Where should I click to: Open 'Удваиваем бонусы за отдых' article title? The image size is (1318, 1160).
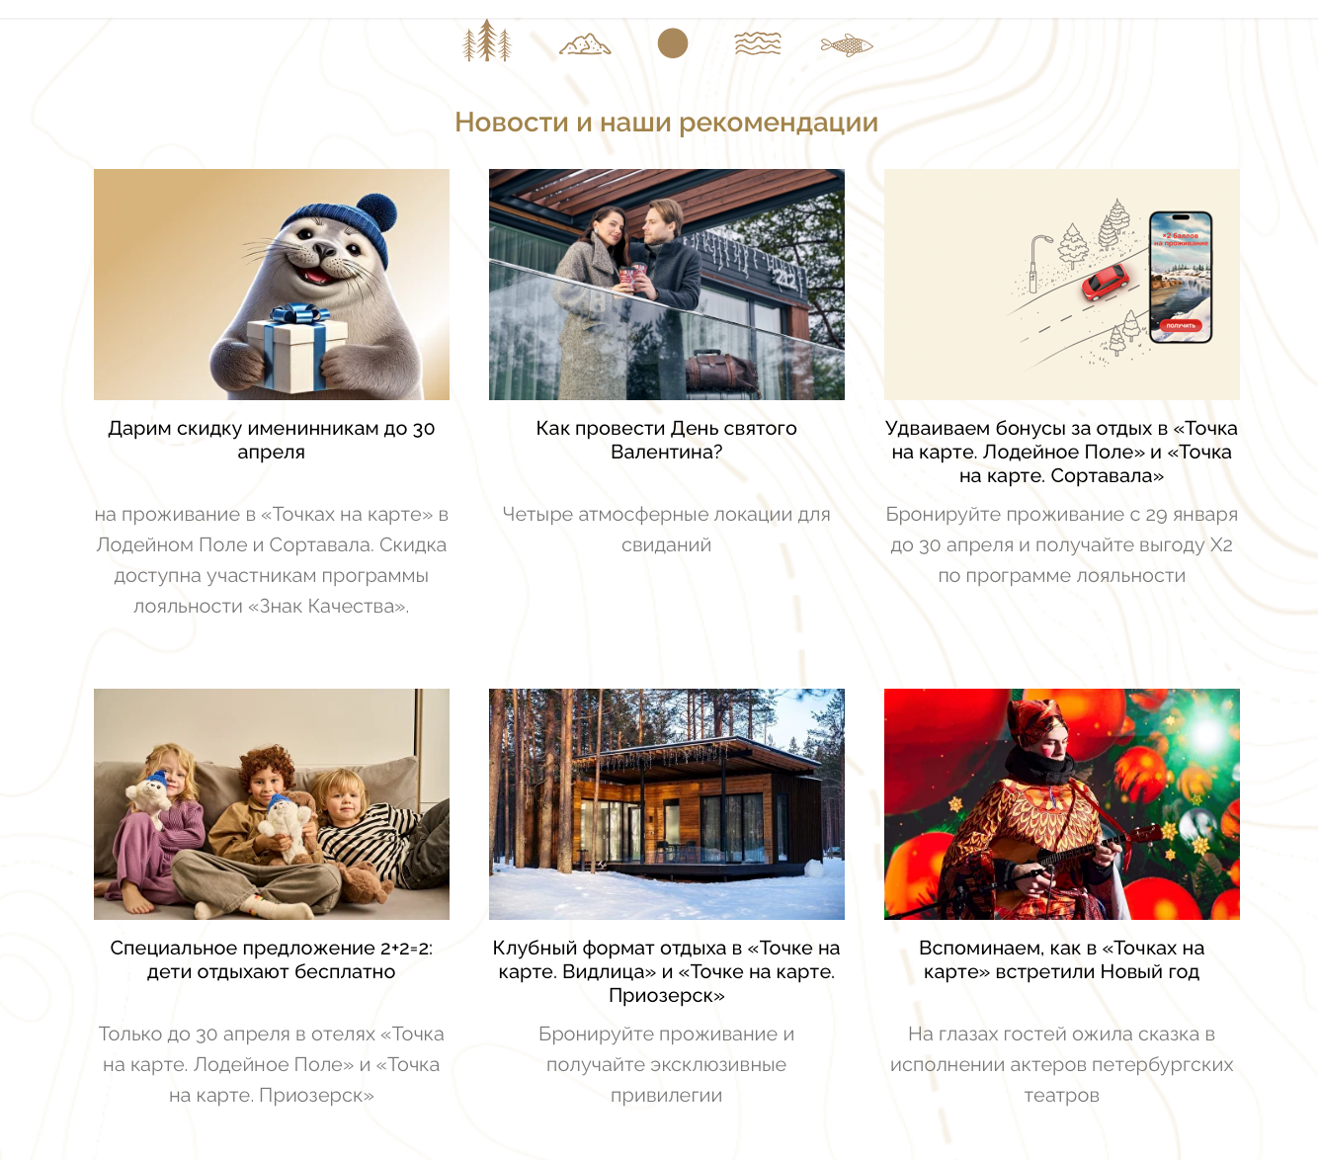1062,452
